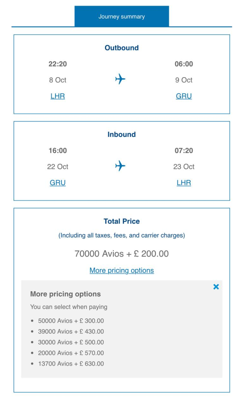This screenshot has height=402, width=239.
Task: Pick the 30000 Avios + £500.00 option
Action: 71,342
